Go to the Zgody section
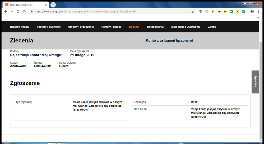This screenshot has height=144, width=264. [212, 27]
